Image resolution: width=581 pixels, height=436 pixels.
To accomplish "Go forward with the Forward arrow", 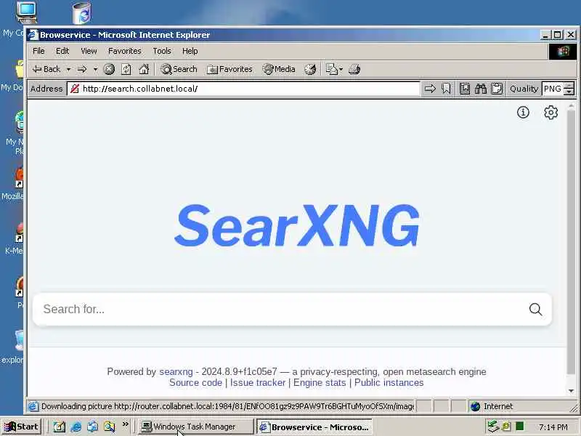I will tap(82, 69).
